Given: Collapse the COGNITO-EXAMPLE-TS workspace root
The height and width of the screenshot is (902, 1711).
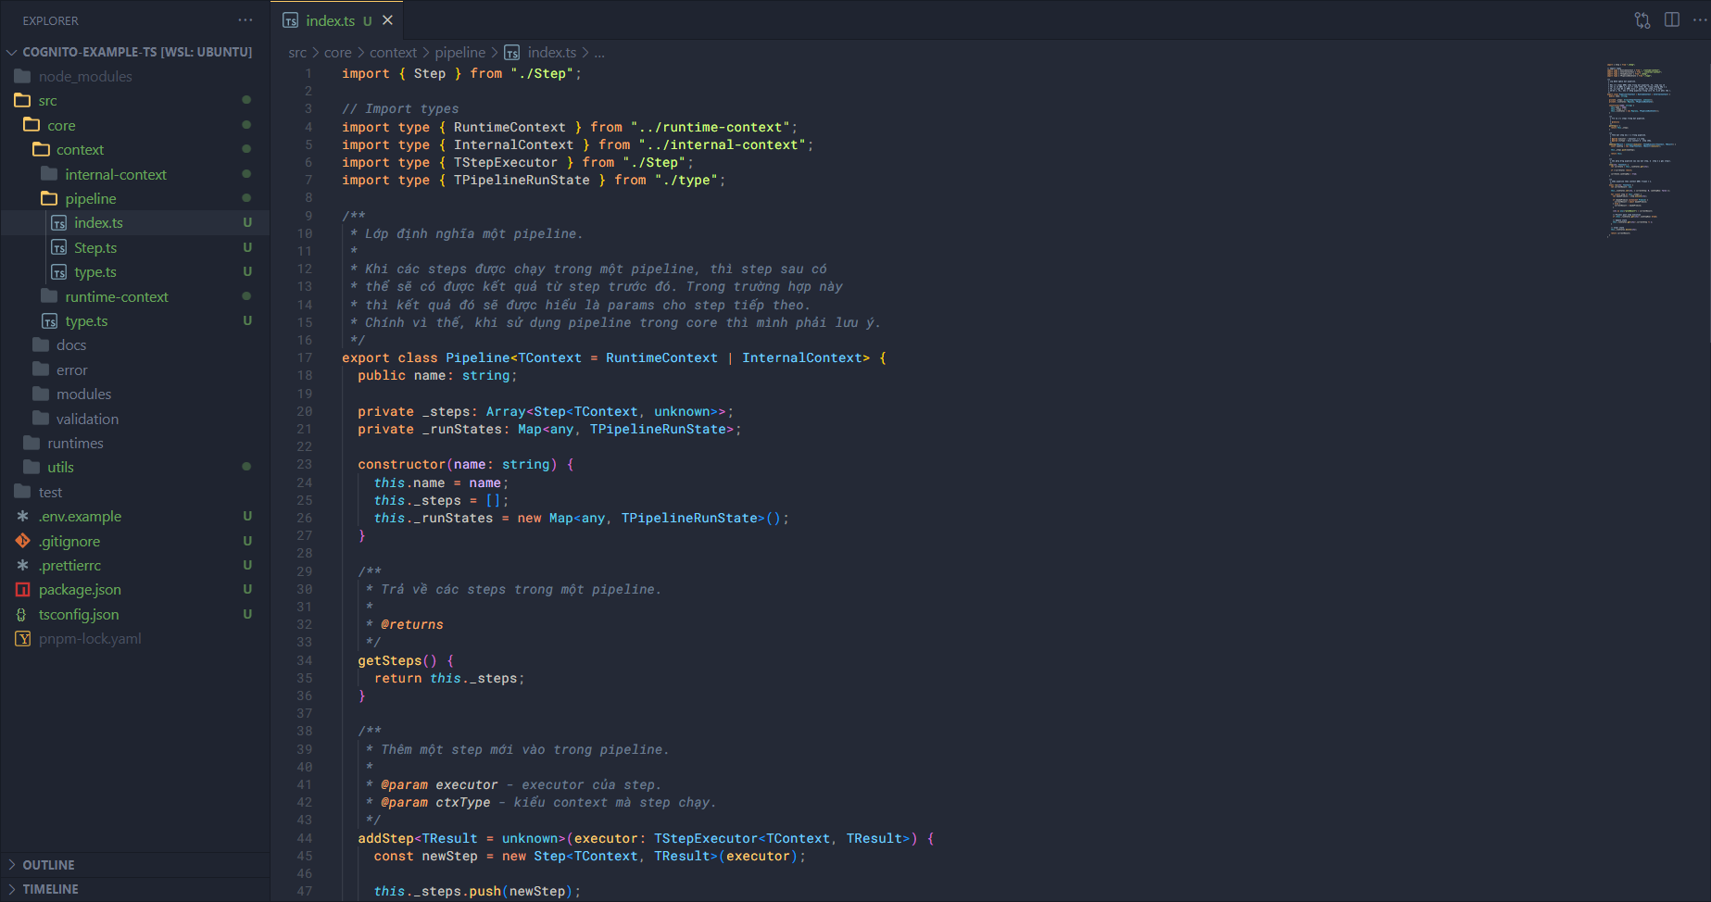Looking at the screenshot, I should coord(136,52).
